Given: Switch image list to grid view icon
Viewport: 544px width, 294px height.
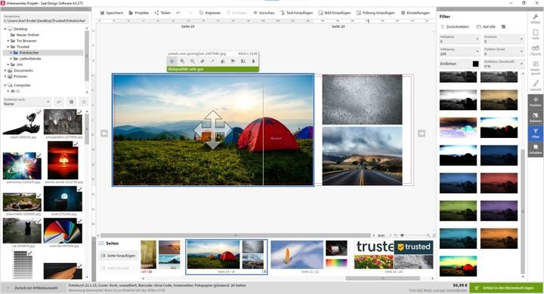Looking at the screenshot, I should click(x=72, y=102).
